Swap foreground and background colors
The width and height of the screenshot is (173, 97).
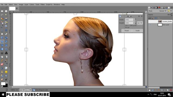(x=7, y=83)
